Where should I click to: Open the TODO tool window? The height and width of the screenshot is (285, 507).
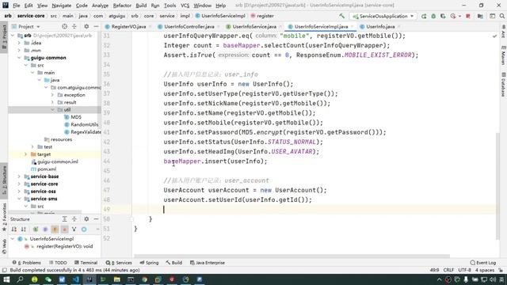58,263
